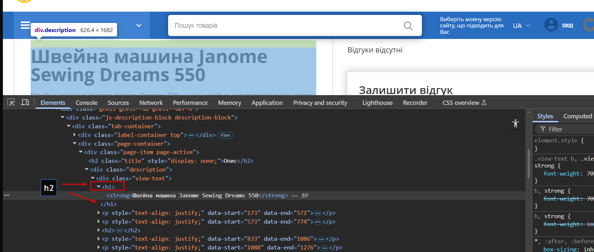Open the Performance tab
594x252 pixels.
pyautogui.click(x=190, y=103)
